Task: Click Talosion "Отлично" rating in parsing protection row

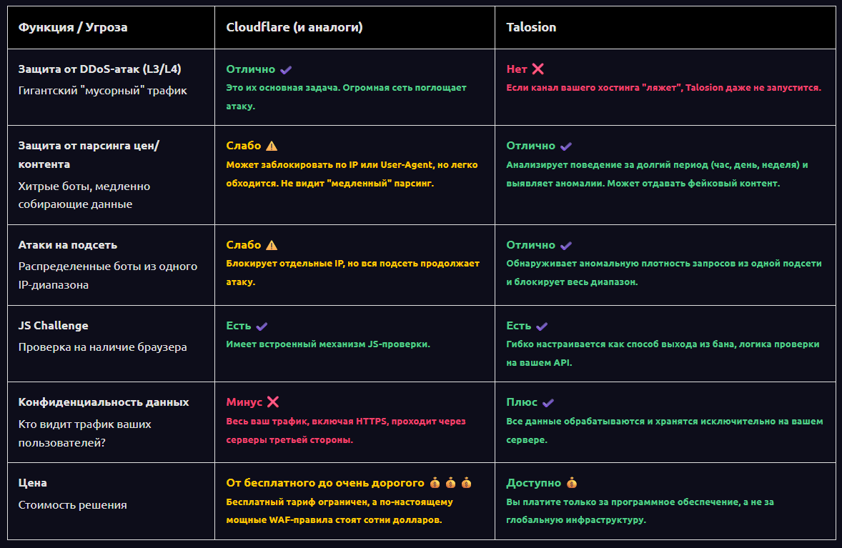Action: click(531, 146)
